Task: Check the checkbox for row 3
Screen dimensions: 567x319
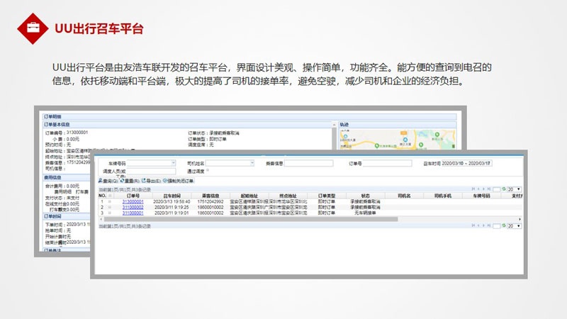Action: 110,213
